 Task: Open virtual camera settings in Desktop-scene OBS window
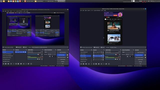point(67,57)
